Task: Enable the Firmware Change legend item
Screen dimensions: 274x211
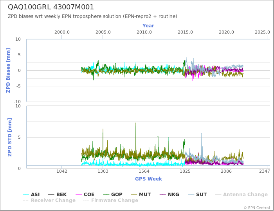Action: 110,200
